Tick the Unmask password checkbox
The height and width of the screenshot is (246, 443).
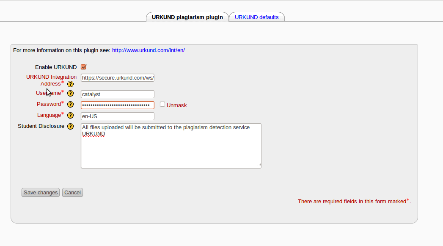pyautogui.click(x=162, y=104)
